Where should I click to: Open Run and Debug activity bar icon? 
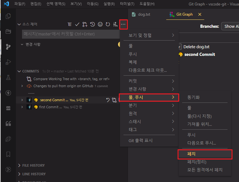[x=8, y=62]
